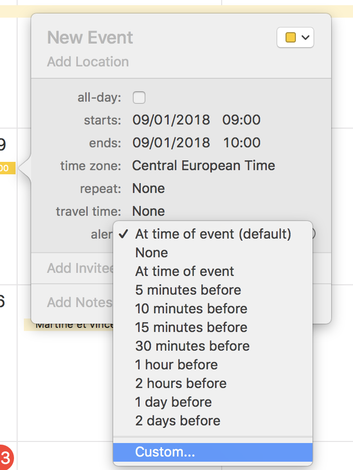The width and height of the screenshot is (353, 470).
Task: Select 5 minutes before alert
Action: coord(213,290)
